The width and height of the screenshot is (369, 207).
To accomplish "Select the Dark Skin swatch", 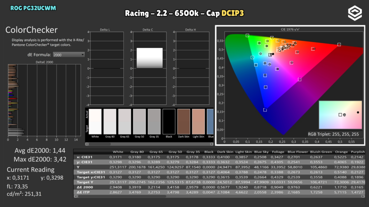I will [183, 121].
